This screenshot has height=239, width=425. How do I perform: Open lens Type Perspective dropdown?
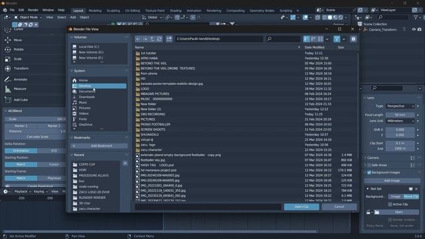400,106
